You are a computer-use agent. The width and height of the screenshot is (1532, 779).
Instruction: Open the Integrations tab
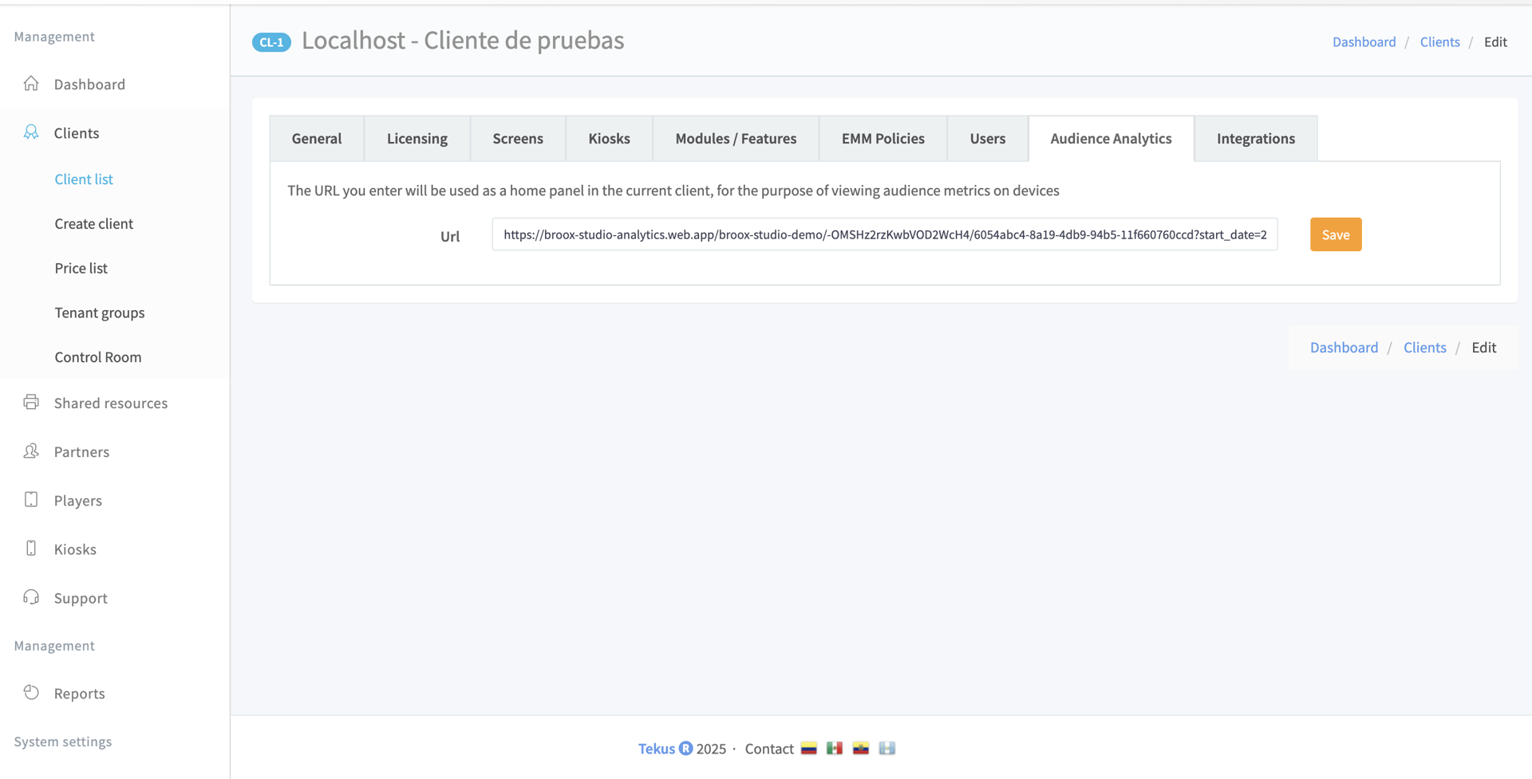pyautogui.click(x=1255, y=139)
